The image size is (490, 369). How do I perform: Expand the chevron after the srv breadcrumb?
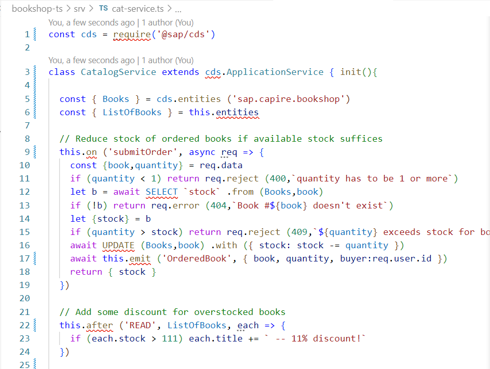pyautogui.click(x=91, y=9)
